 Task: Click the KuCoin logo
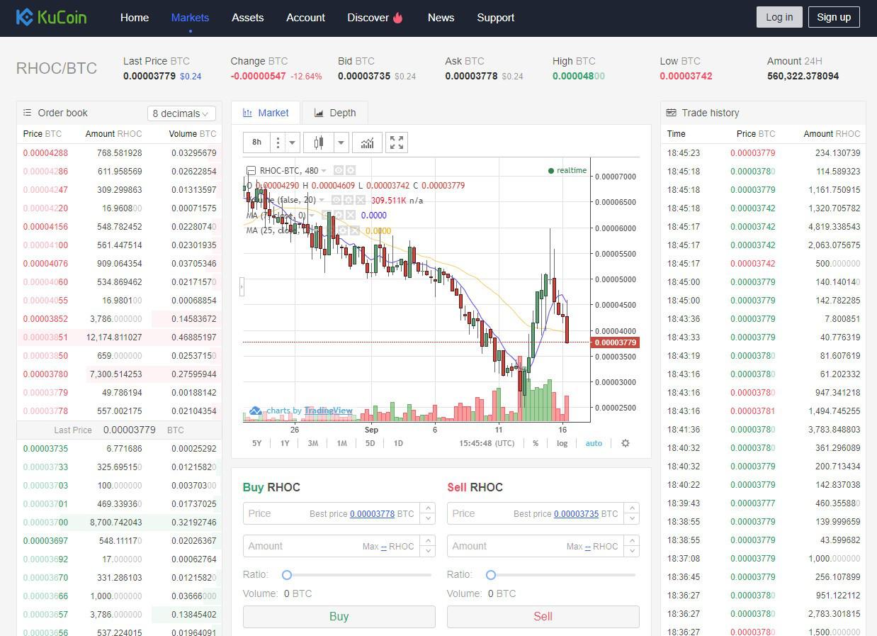coord(51,17)
